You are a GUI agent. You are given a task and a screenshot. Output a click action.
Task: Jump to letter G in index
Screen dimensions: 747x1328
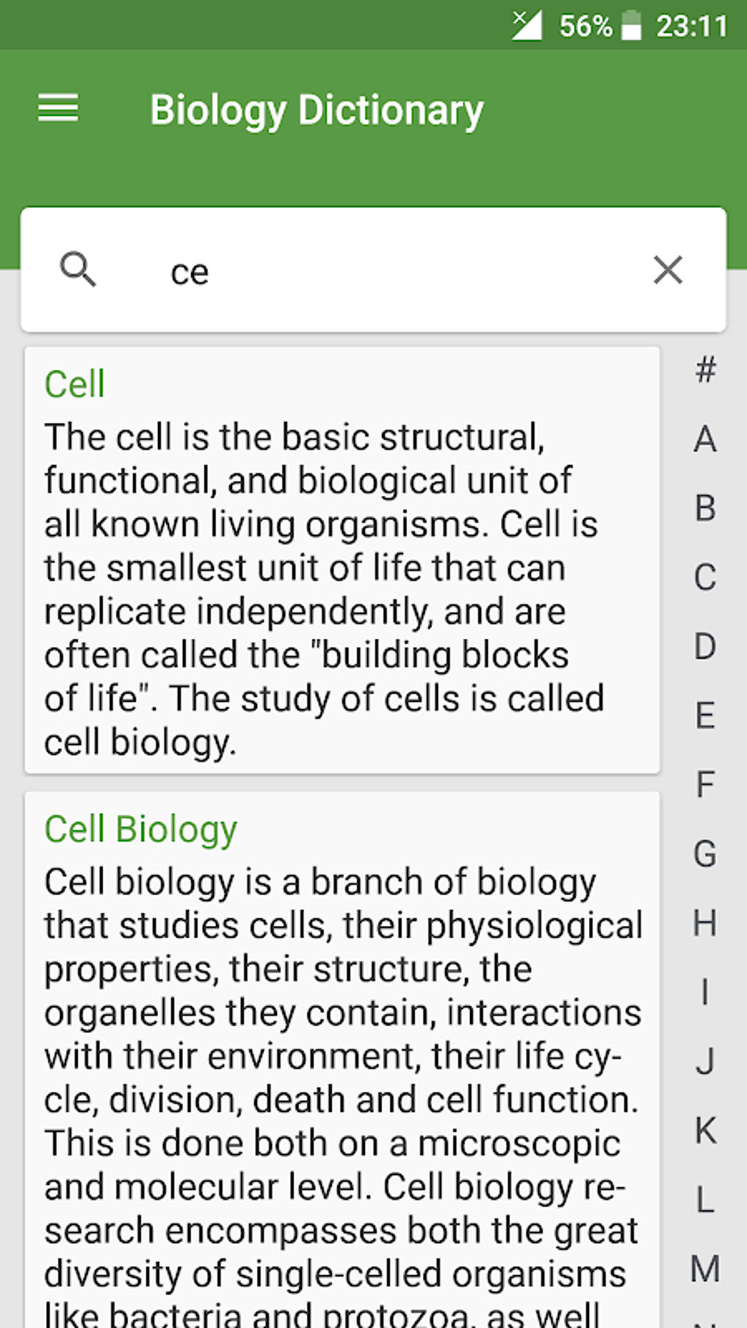pos(705,854)
